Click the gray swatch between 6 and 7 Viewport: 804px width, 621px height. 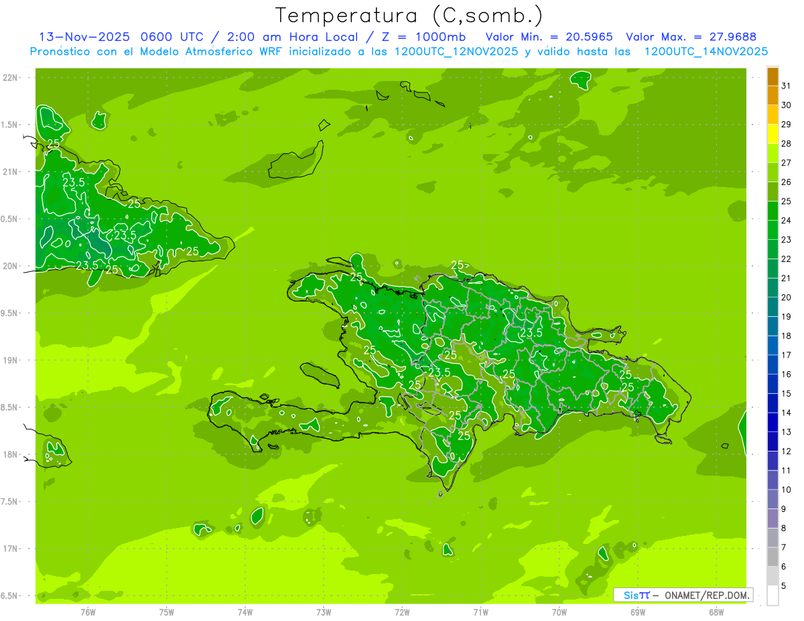[773, 557]
